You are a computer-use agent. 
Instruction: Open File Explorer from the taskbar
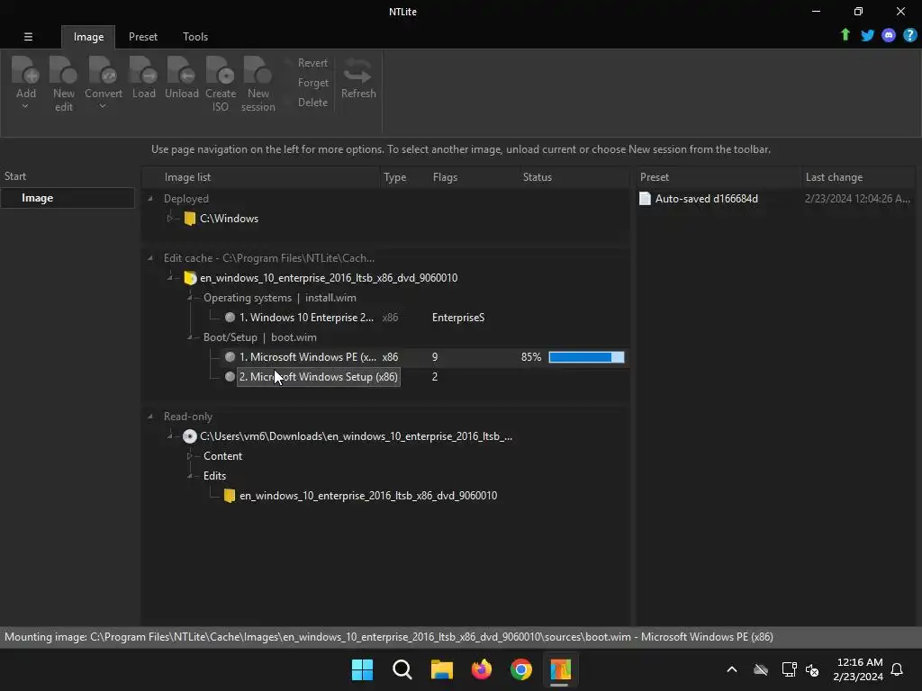441,669
